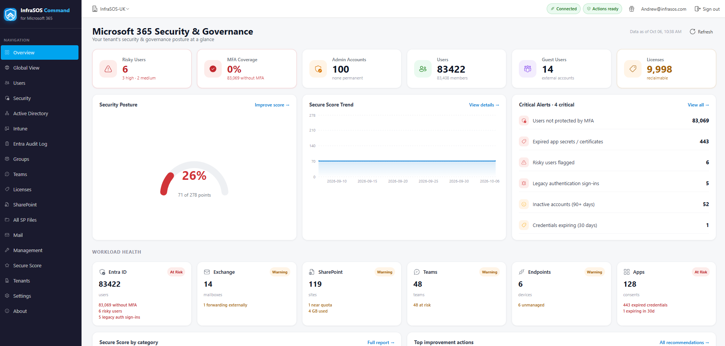This screenshot has width=725, height=346.
Task: Click the Actions ready status badge
Action: pos(602,9)
